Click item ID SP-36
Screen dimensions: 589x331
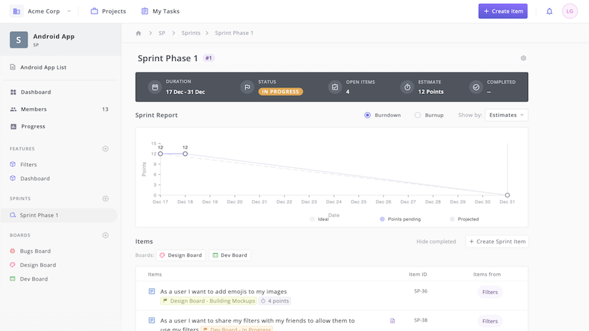(421, 291)
